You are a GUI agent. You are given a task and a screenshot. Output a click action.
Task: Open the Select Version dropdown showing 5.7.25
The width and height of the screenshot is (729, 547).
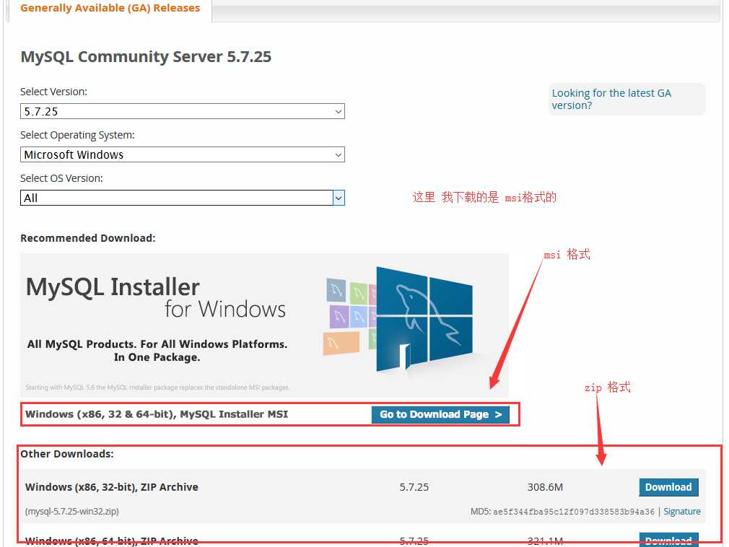pyautogui.click(x=182, y=112)
